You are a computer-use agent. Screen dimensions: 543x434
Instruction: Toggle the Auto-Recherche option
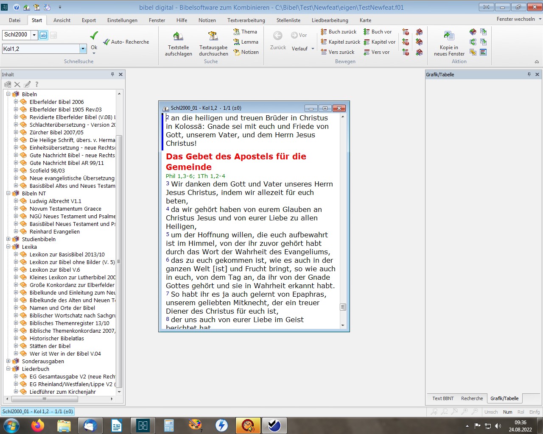(126, 42)
